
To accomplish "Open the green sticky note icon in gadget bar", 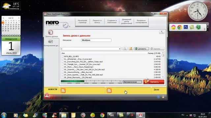I will 192,27.
